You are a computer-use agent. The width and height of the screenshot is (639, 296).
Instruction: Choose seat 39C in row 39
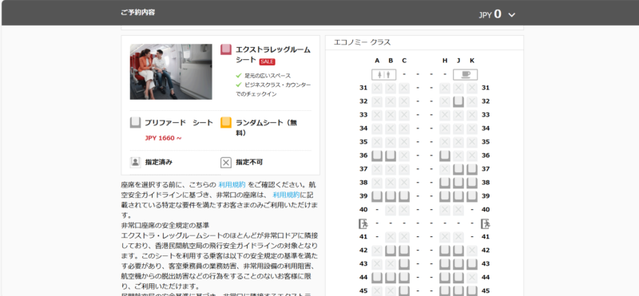404,195
